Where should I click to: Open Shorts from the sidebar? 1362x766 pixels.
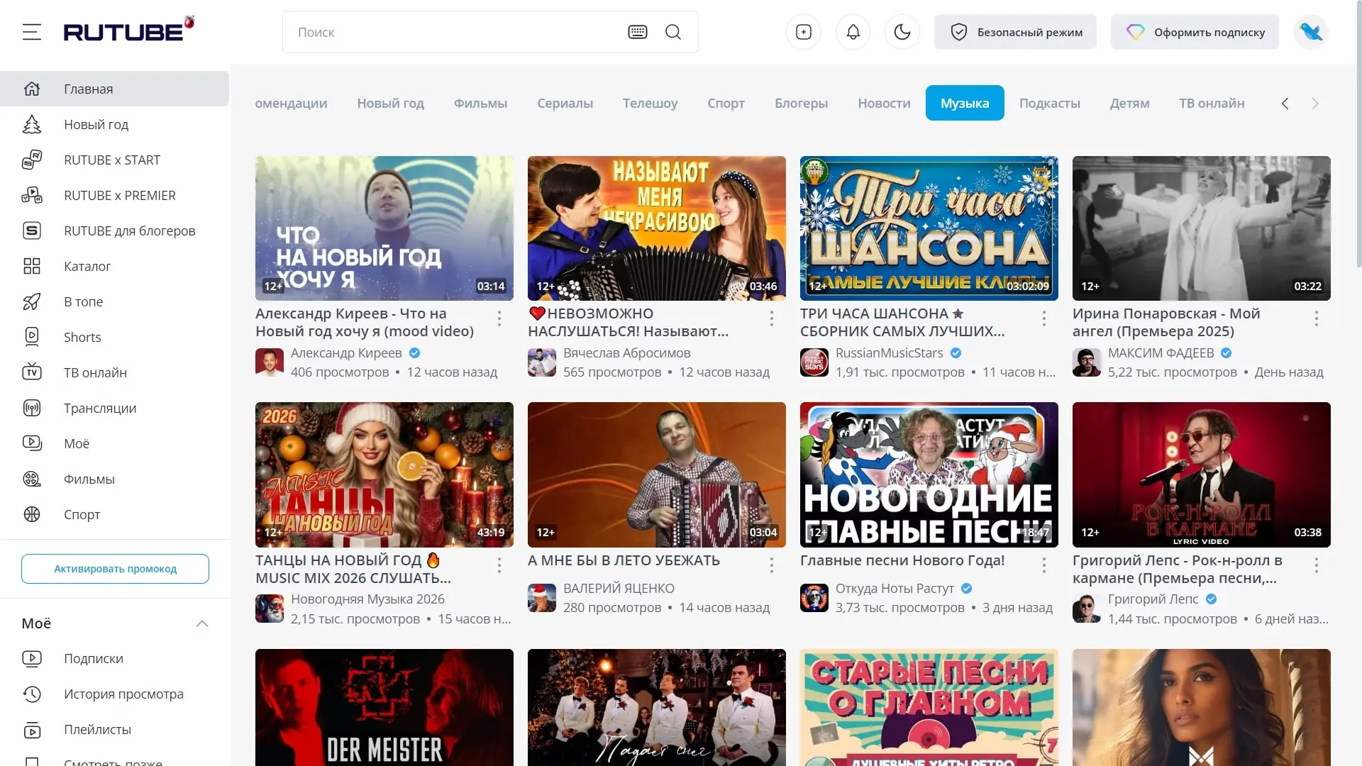pyautogui.click(x=82, y=338)
